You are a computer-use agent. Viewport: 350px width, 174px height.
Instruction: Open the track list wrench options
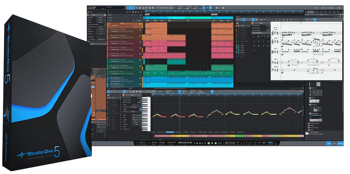click(108, 12)
